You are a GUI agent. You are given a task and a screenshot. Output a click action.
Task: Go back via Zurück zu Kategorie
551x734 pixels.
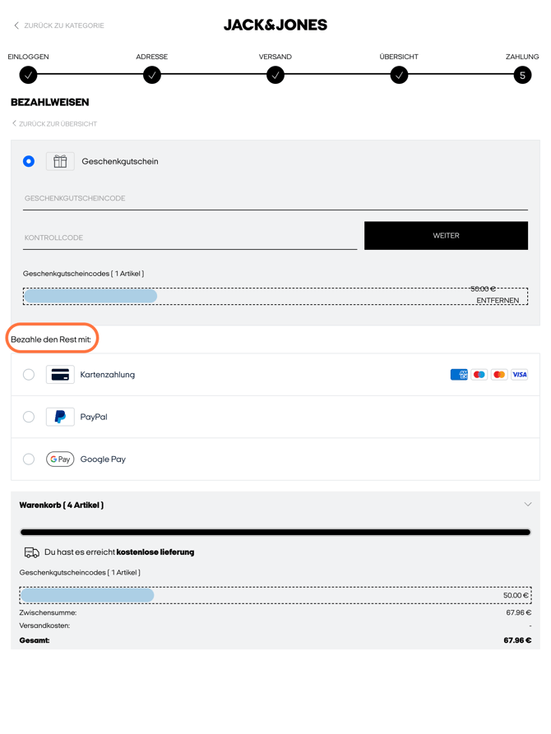pos(59,25)
